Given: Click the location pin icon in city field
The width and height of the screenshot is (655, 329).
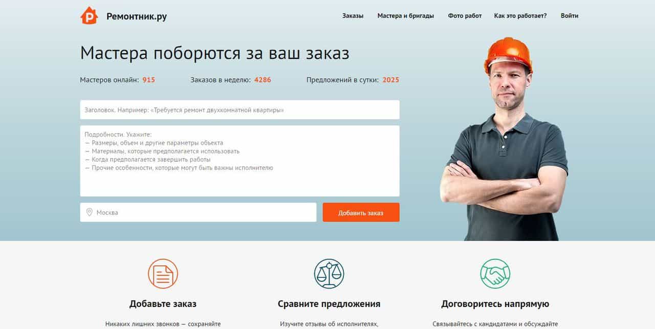Looking at the screenshot, I should coord(89,212).
